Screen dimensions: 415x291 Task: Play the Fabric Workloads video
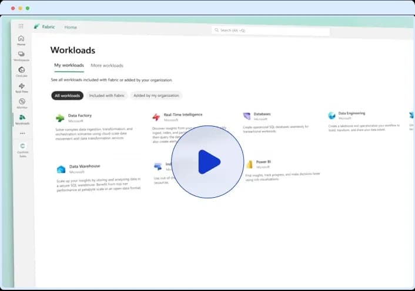(x=207, y=162)
